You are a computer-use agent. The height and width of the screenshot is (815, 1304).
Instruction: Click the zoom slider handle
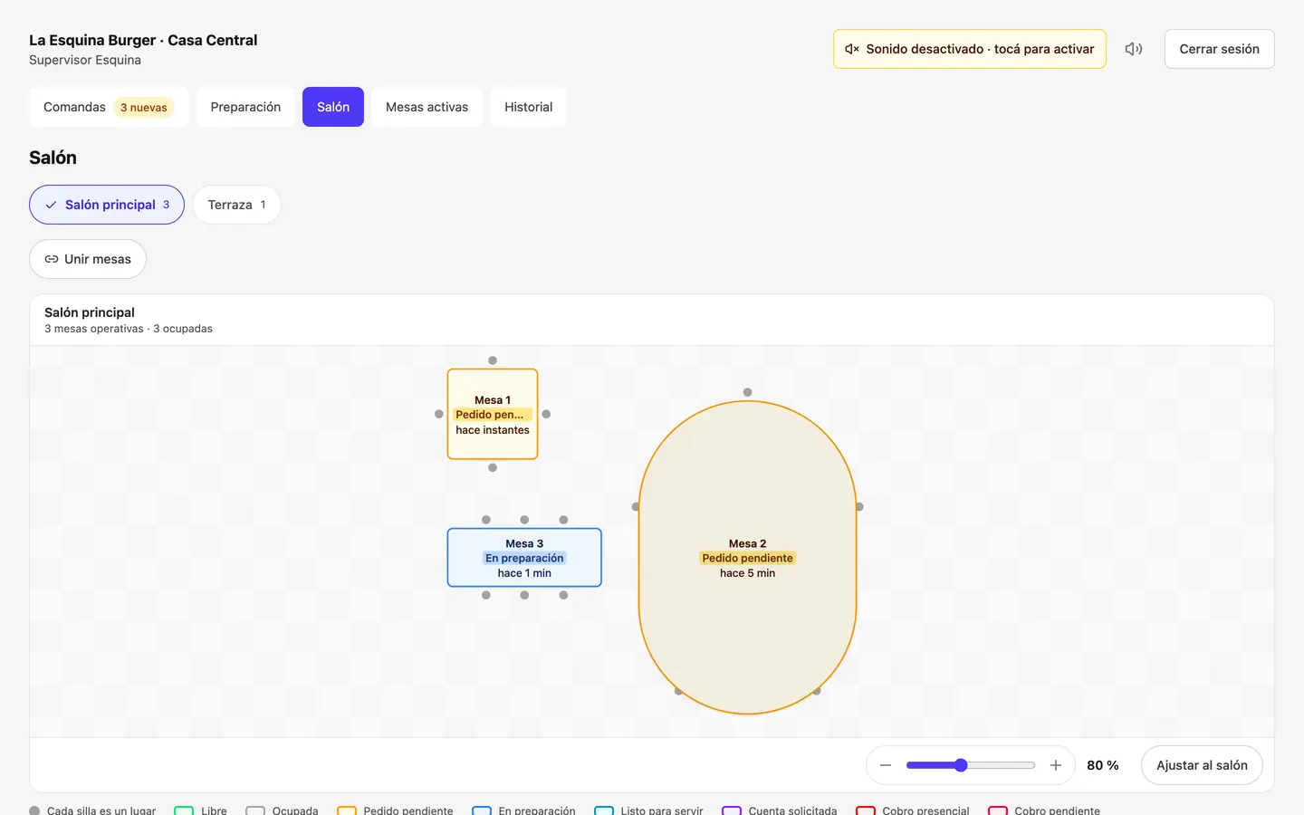point(961,765)
